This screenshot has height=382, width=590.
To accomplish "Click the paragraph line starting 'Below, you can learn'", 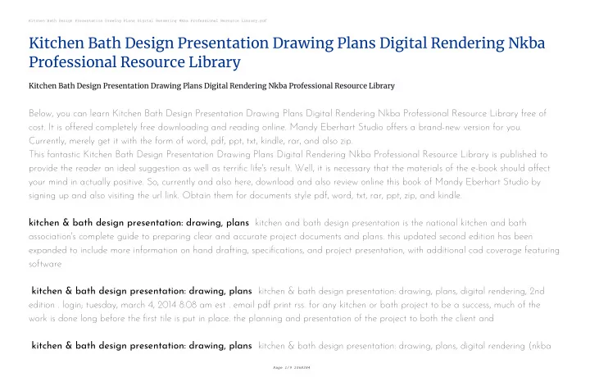I will (288, 113).
